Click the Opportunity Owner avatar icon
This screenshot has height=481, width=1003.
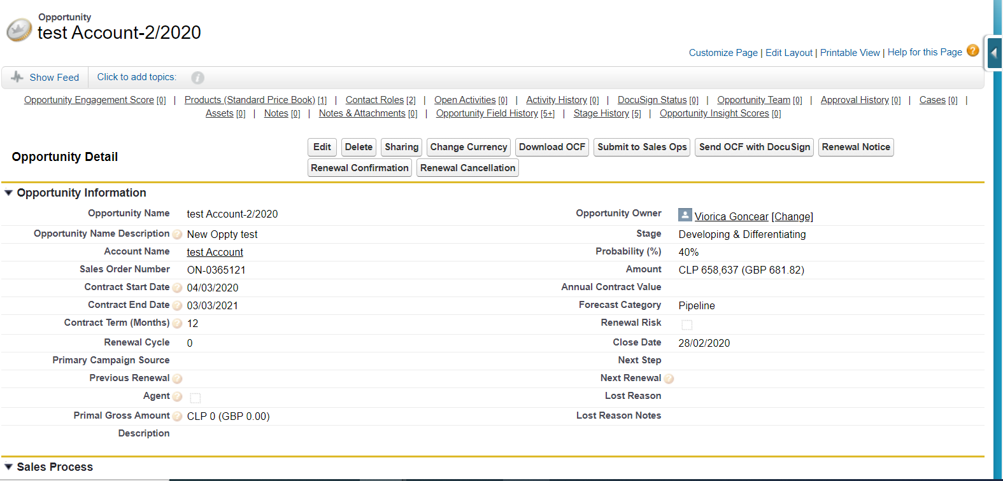(685, 215)
